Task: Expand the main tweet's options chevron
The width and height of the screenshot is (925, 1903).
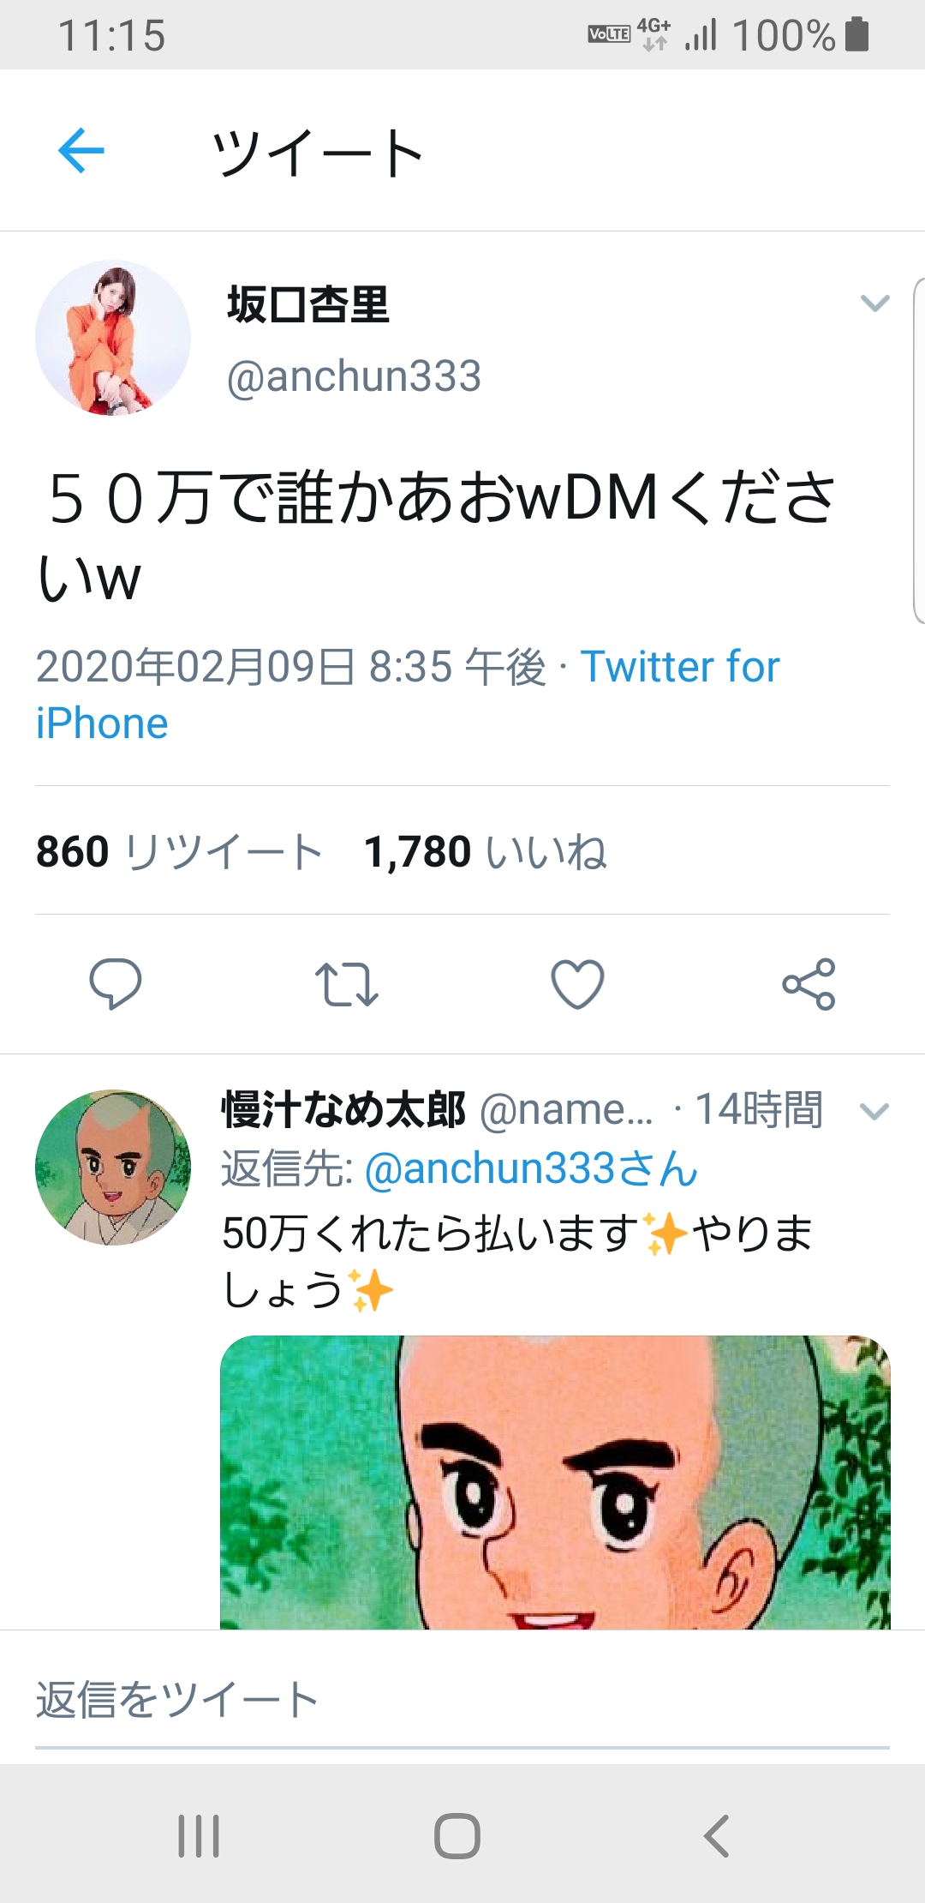Action: 874,303
